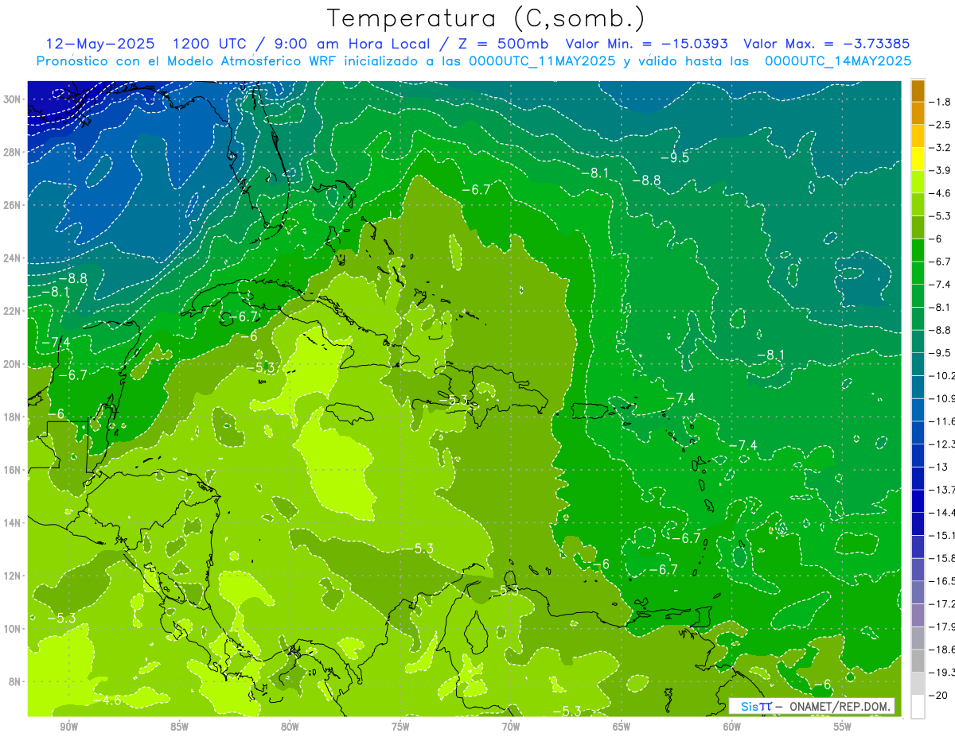Click the '75W' longitude axis label
The image size is (955, 737).
point(400,727)
